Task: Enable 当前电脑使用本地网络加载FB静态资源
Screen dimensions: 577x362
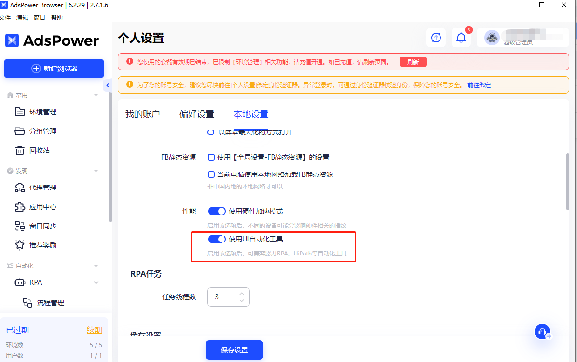Action: [x=210, y=174]
